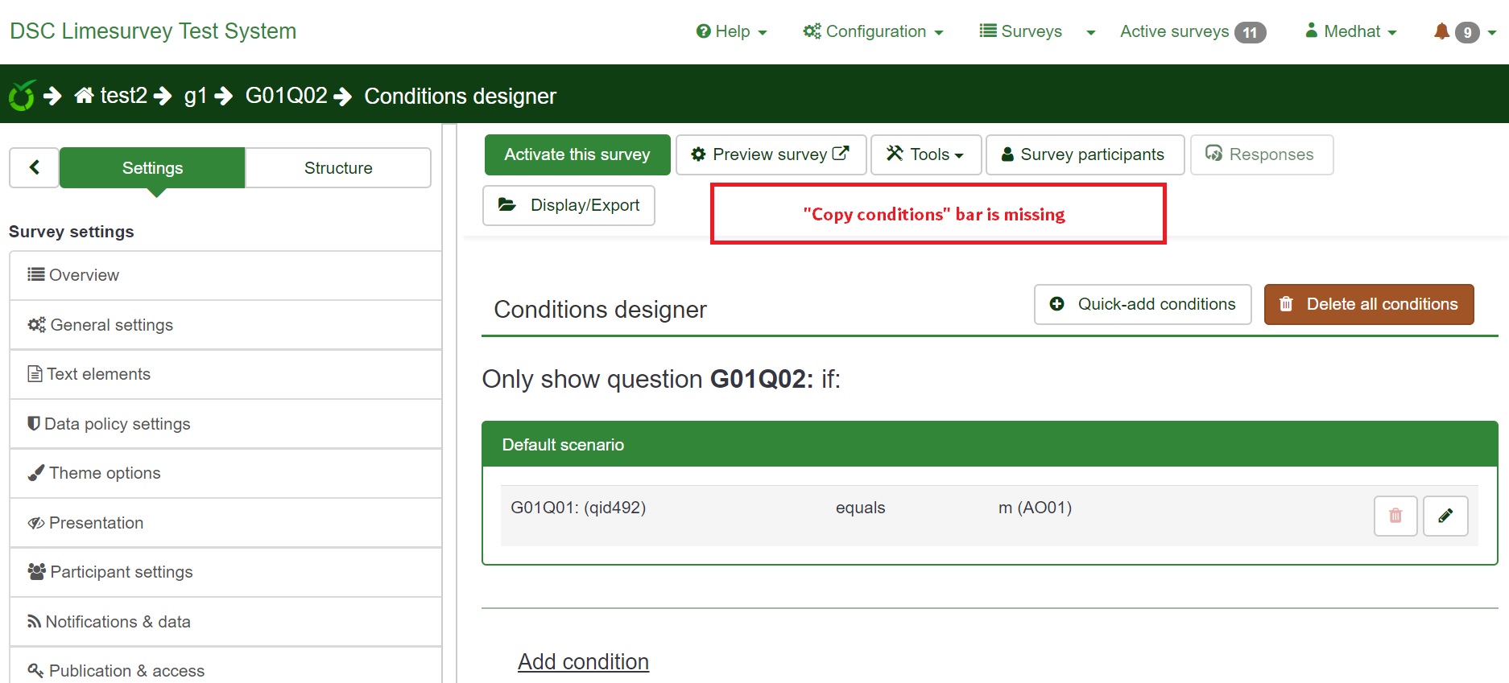Delete the G01Q01 condition with trash icon
1509x683 pixels.
point(1395,516)
